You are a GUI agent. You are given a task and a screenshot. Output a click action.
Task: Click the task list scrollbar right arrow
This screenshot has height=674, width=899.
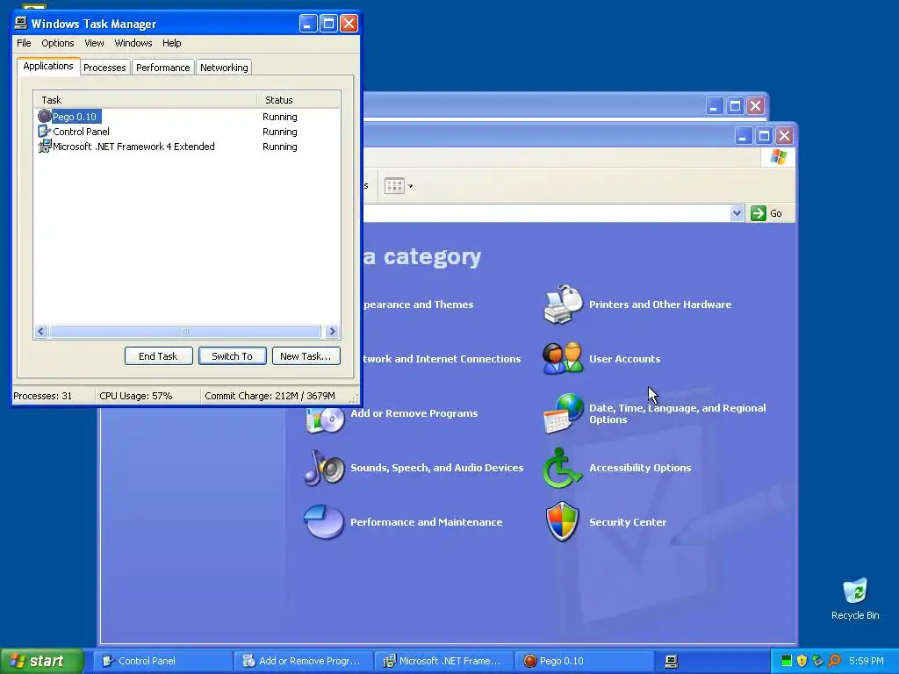pyautogui.click(x=332, y=331)
